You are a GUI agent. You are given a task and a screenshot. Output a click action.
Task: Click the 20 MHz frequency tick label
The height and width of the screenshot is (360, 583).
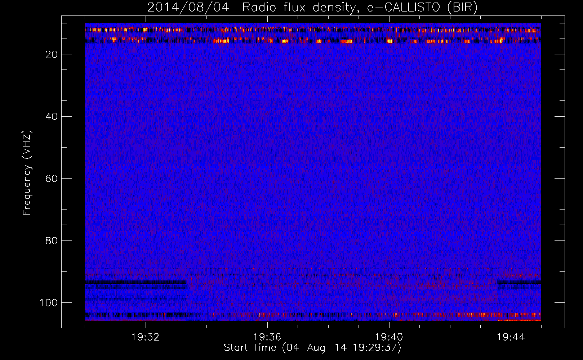click(x=52, y=54)
